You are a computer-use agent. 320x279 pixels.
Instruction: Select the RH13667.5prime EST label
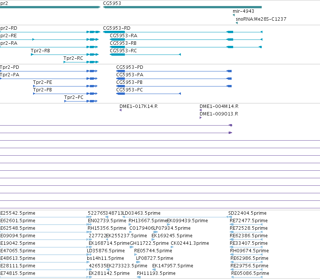tap(148, 221)
